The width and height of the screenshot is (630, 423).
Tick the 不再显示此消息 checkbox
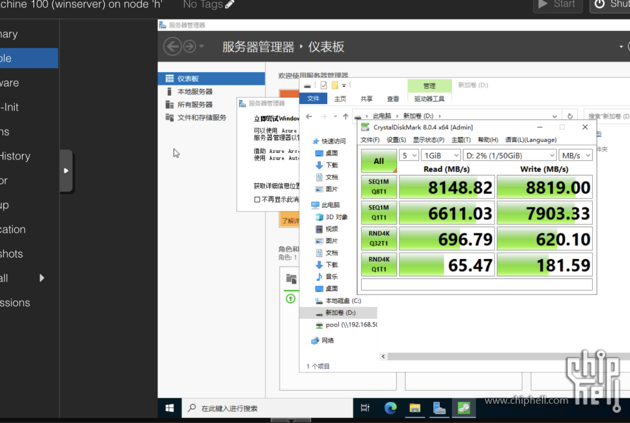click(257, 199)
